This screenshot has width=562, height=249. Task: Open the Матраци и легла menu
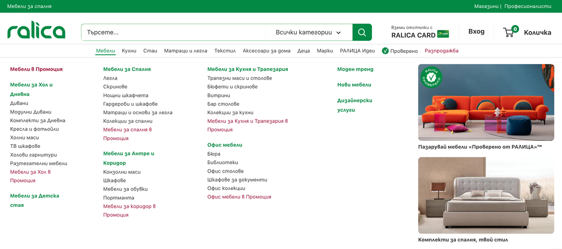click(185, 51)
